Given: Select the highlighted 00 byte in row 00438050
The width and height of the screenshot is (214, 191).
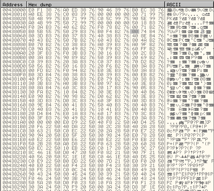Looking at the screenshot, I should click(x=135, y=32).
